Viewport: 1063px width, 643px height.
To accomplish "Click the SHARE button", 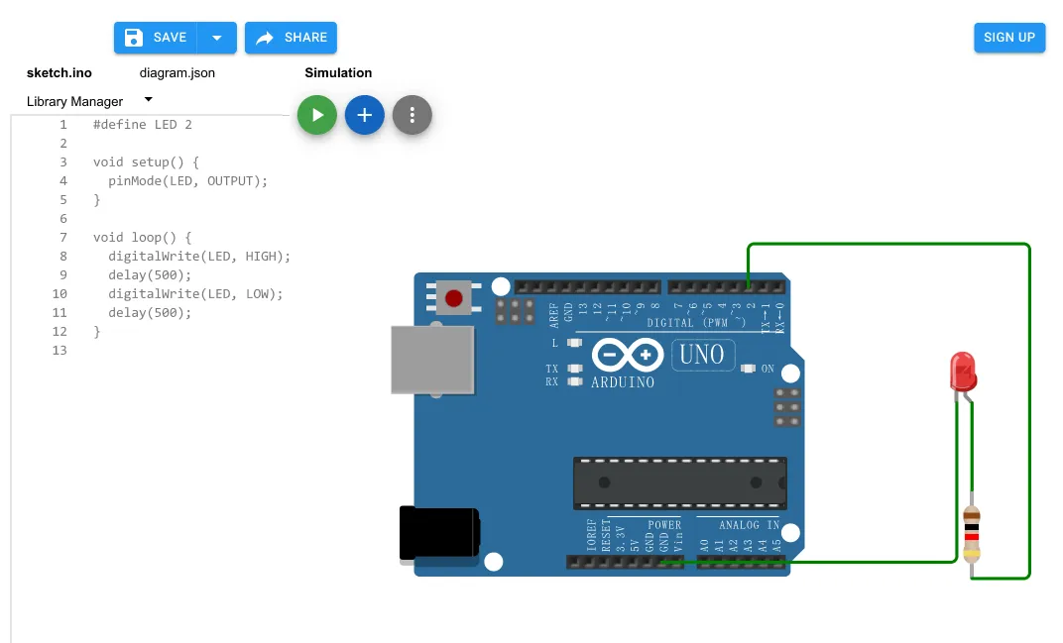I will (291, 38).
